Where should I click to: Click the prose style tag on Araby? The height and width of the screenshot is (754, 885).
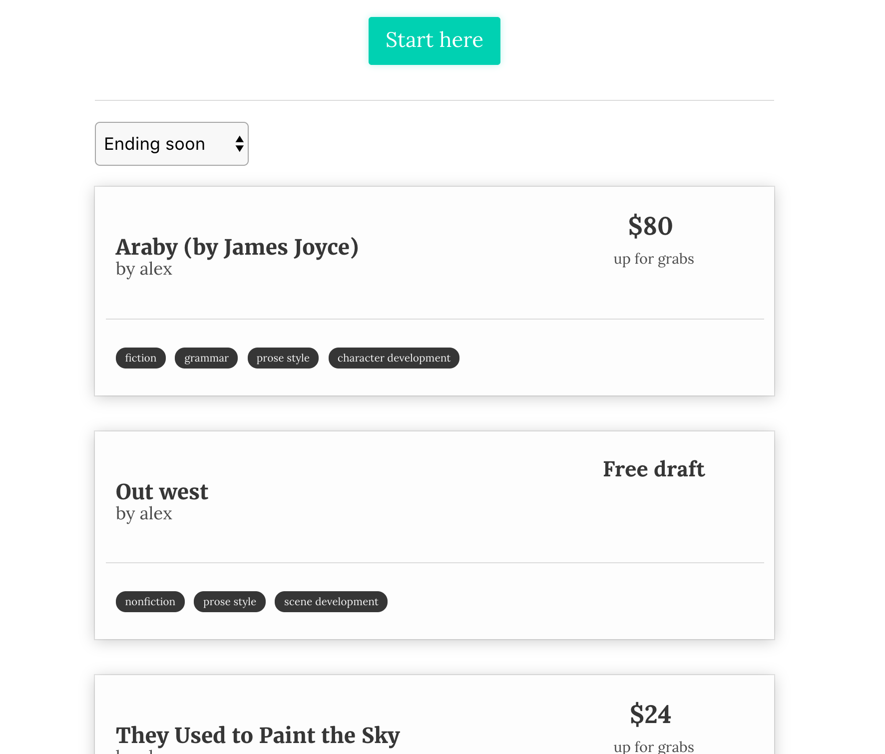tap(283, 358)
